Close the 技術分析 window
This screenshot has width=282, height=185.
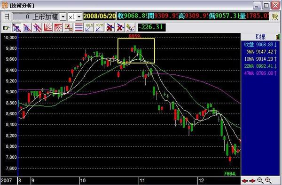pyautogui.click(x=275, y=5)
